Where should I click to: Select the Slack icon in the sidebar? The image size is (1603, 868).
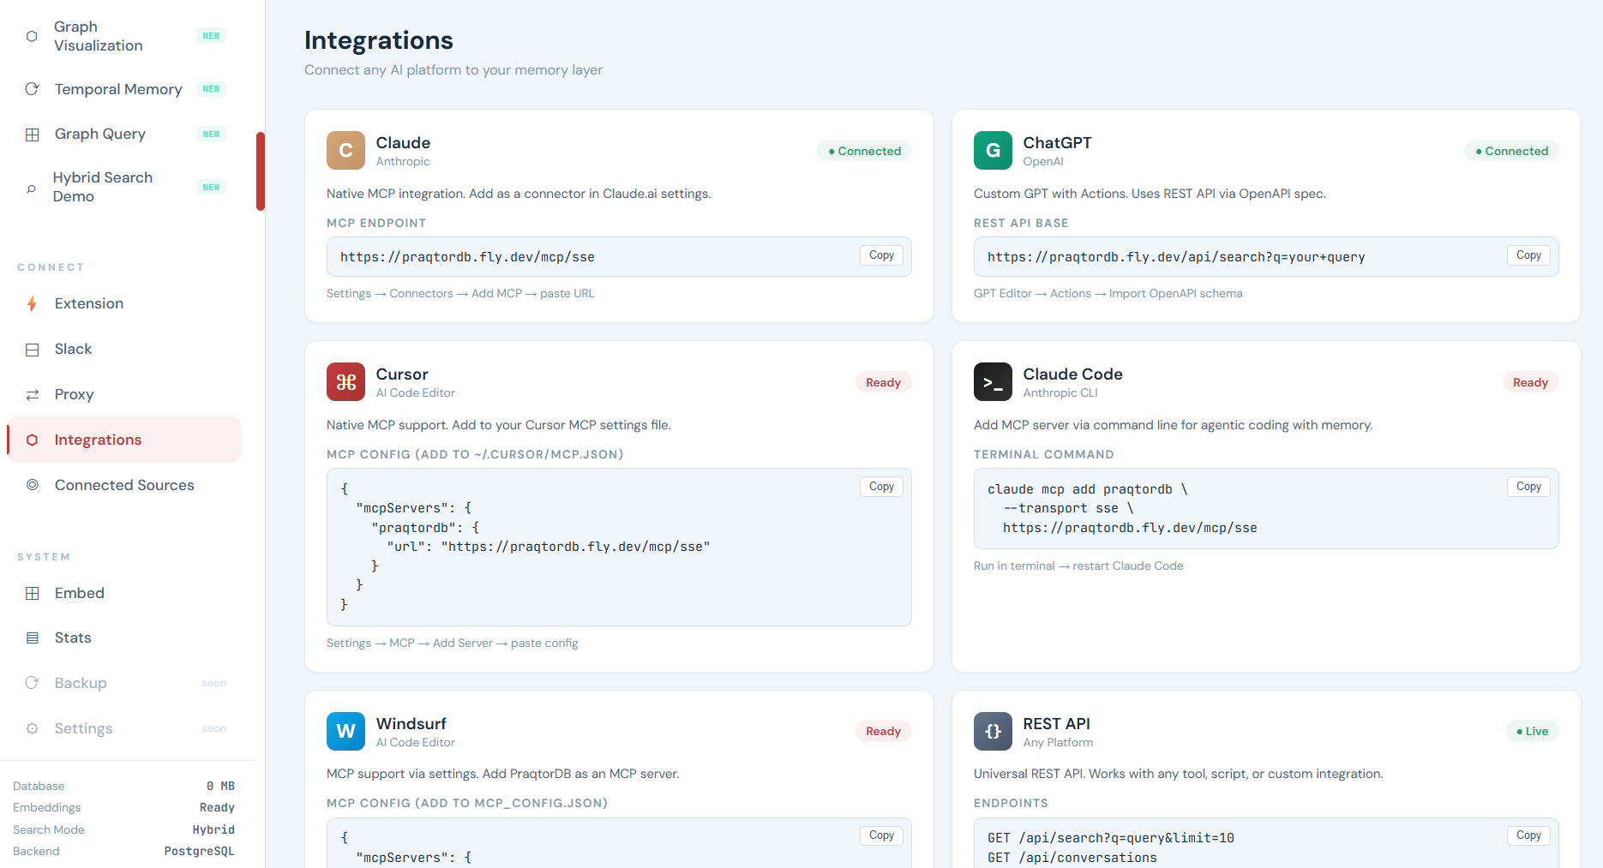(x=32, y=349)
